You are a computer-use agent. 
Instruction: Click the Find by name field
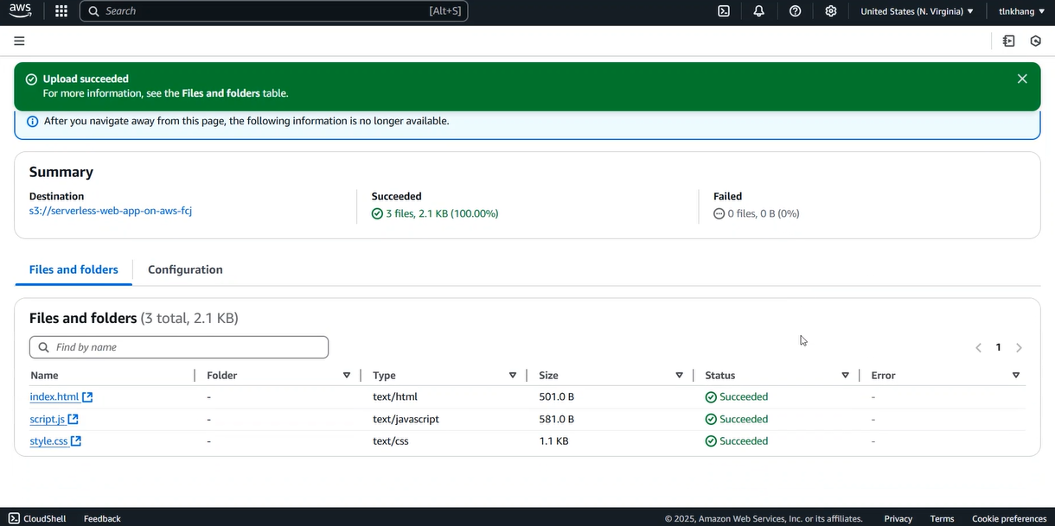pyautogui.click(x=179, y=347)
